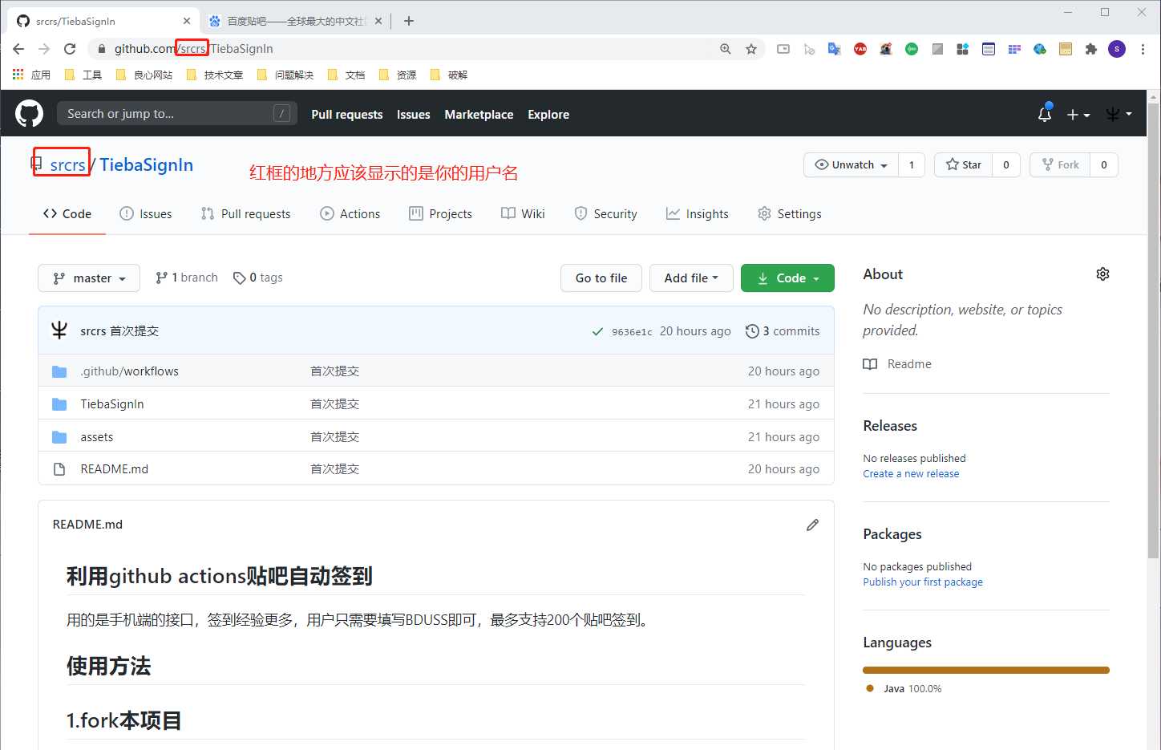Switch to the Issues repo tab
This screenshot has height=750, width=1161.
tap(145, 214)
